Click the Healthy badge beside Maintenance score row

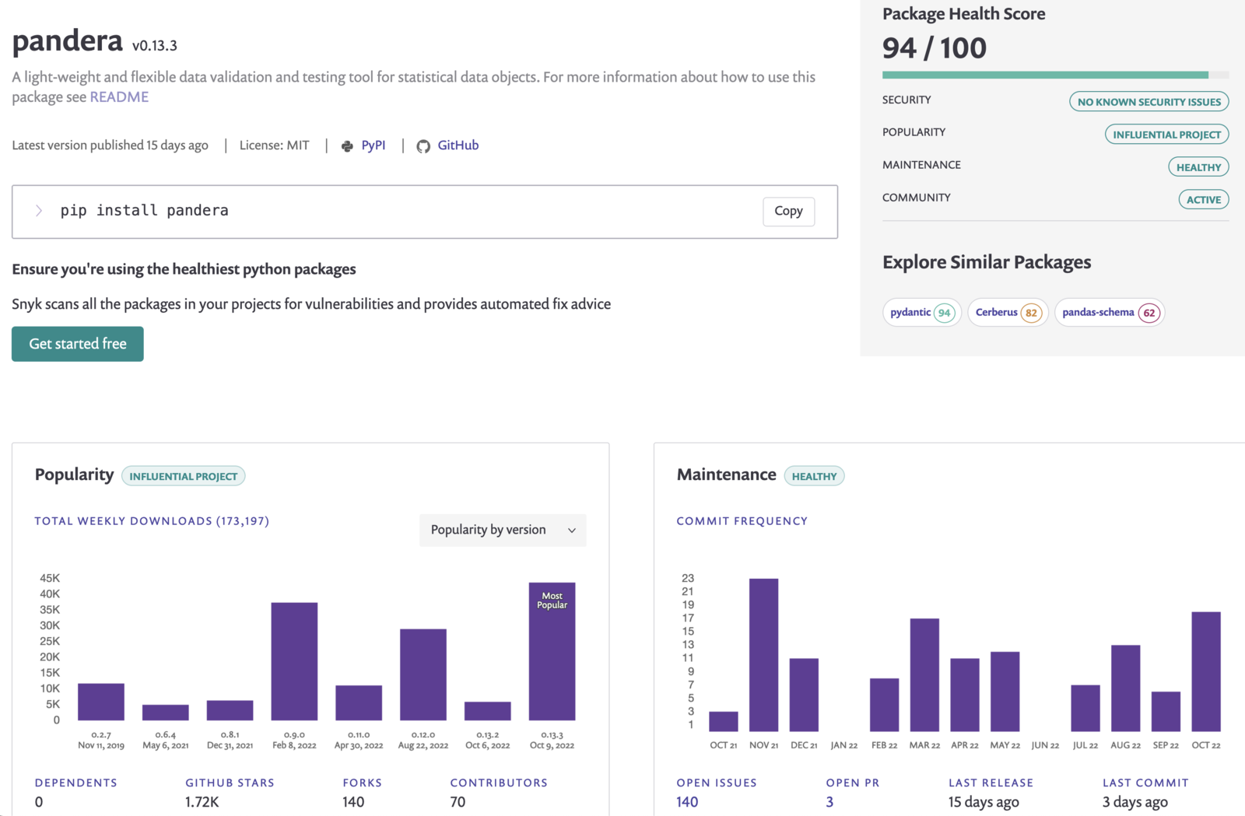click(1198, 167)
